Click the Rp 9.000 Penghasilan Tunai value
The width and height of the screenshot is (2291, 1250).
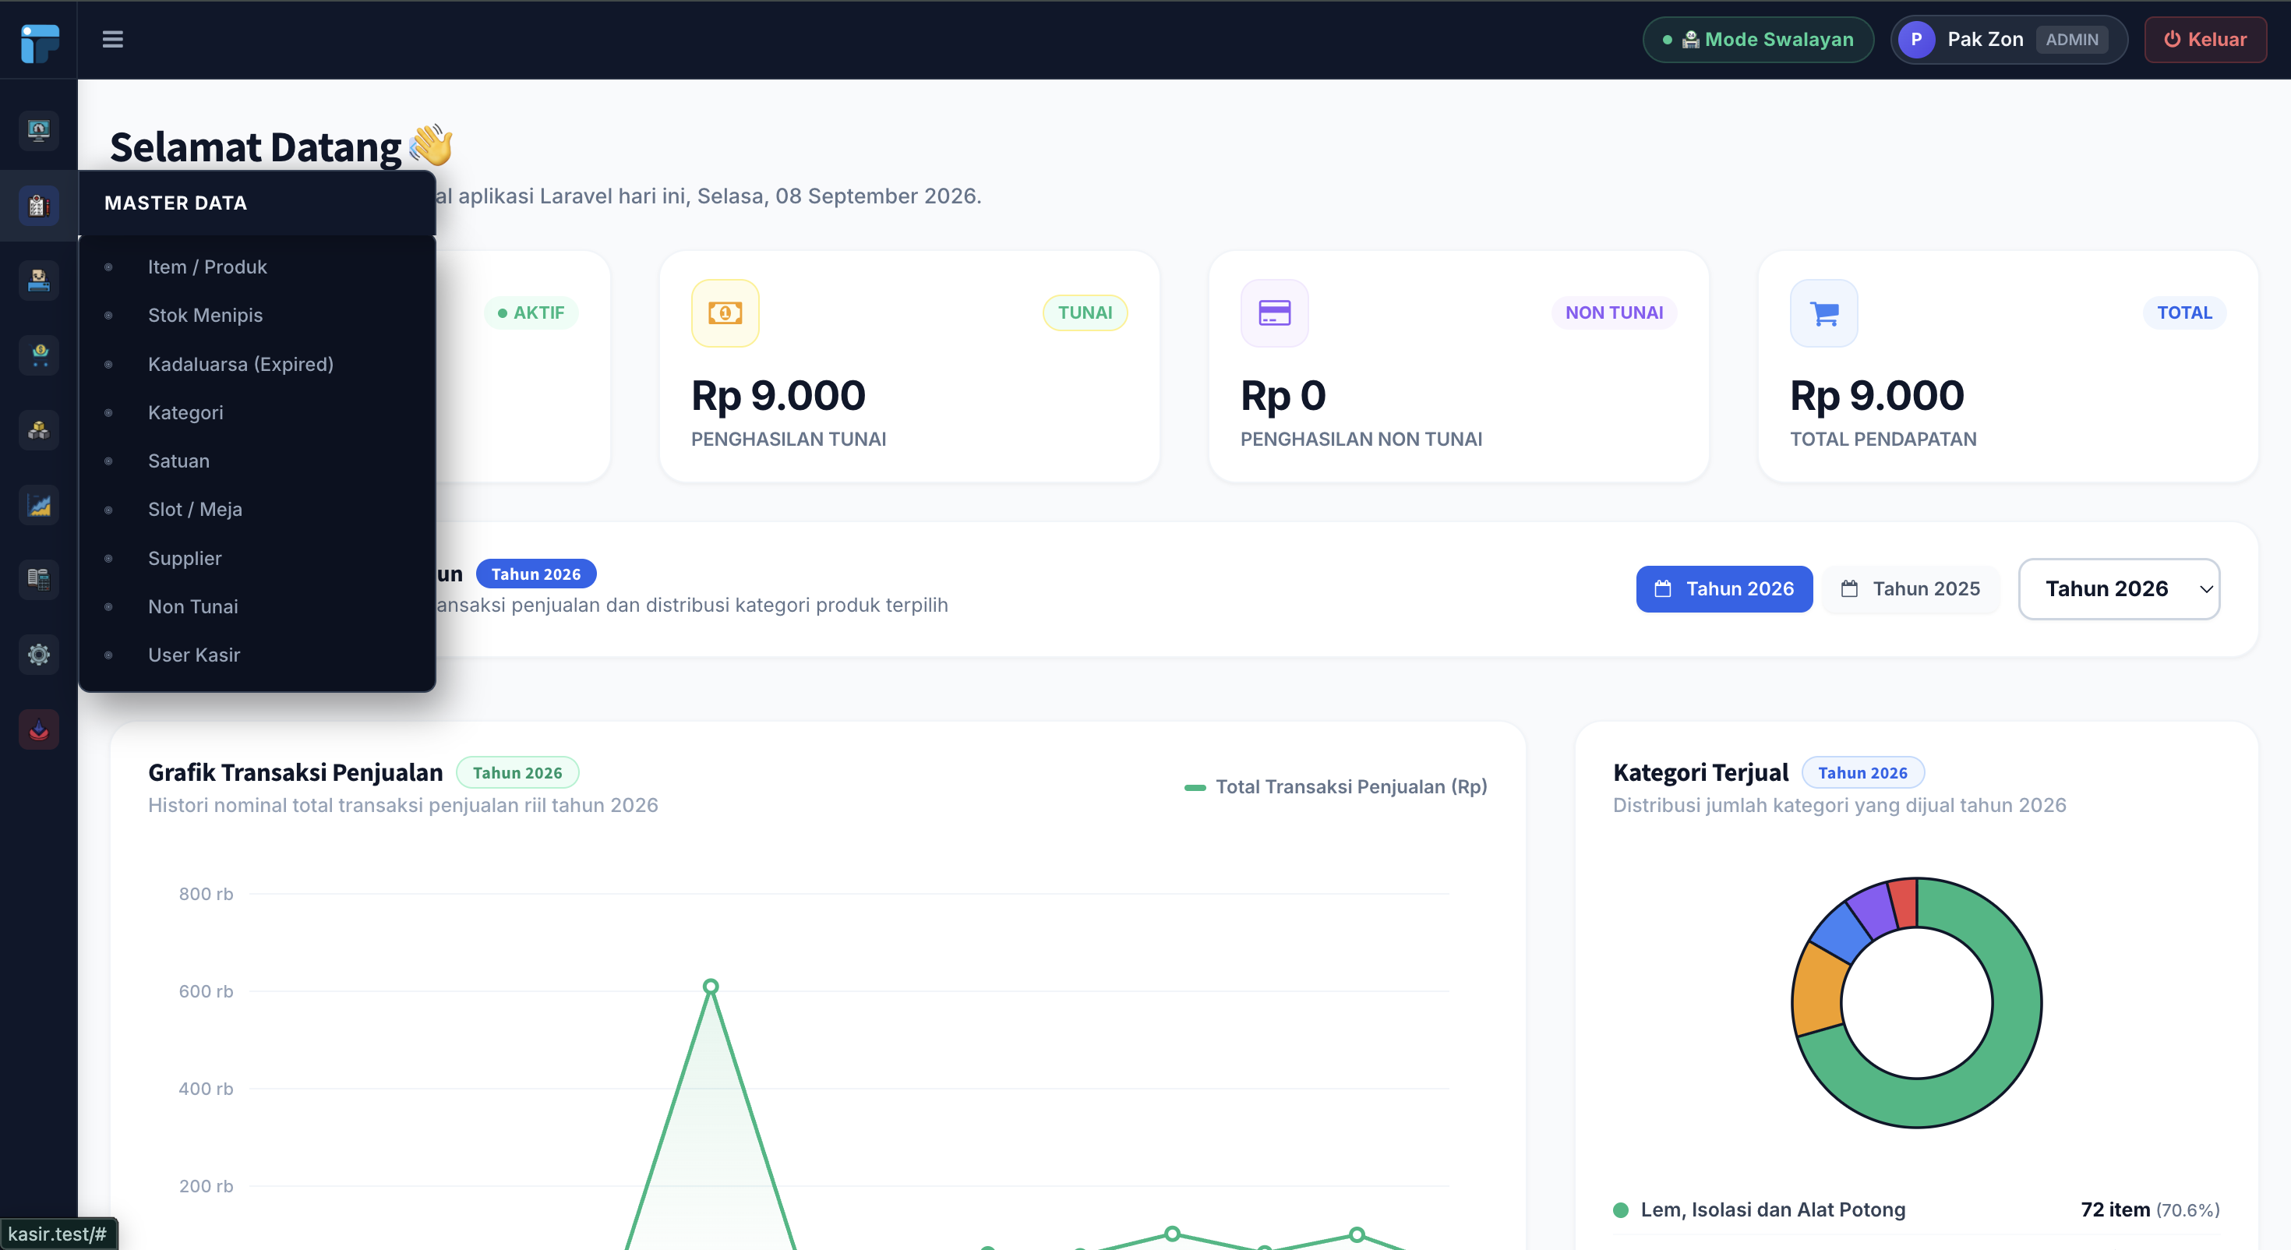(x=778, y=396)
